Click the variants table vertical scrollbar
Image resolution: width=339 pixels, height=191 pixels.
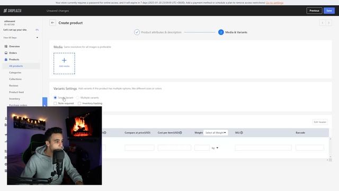330,147
